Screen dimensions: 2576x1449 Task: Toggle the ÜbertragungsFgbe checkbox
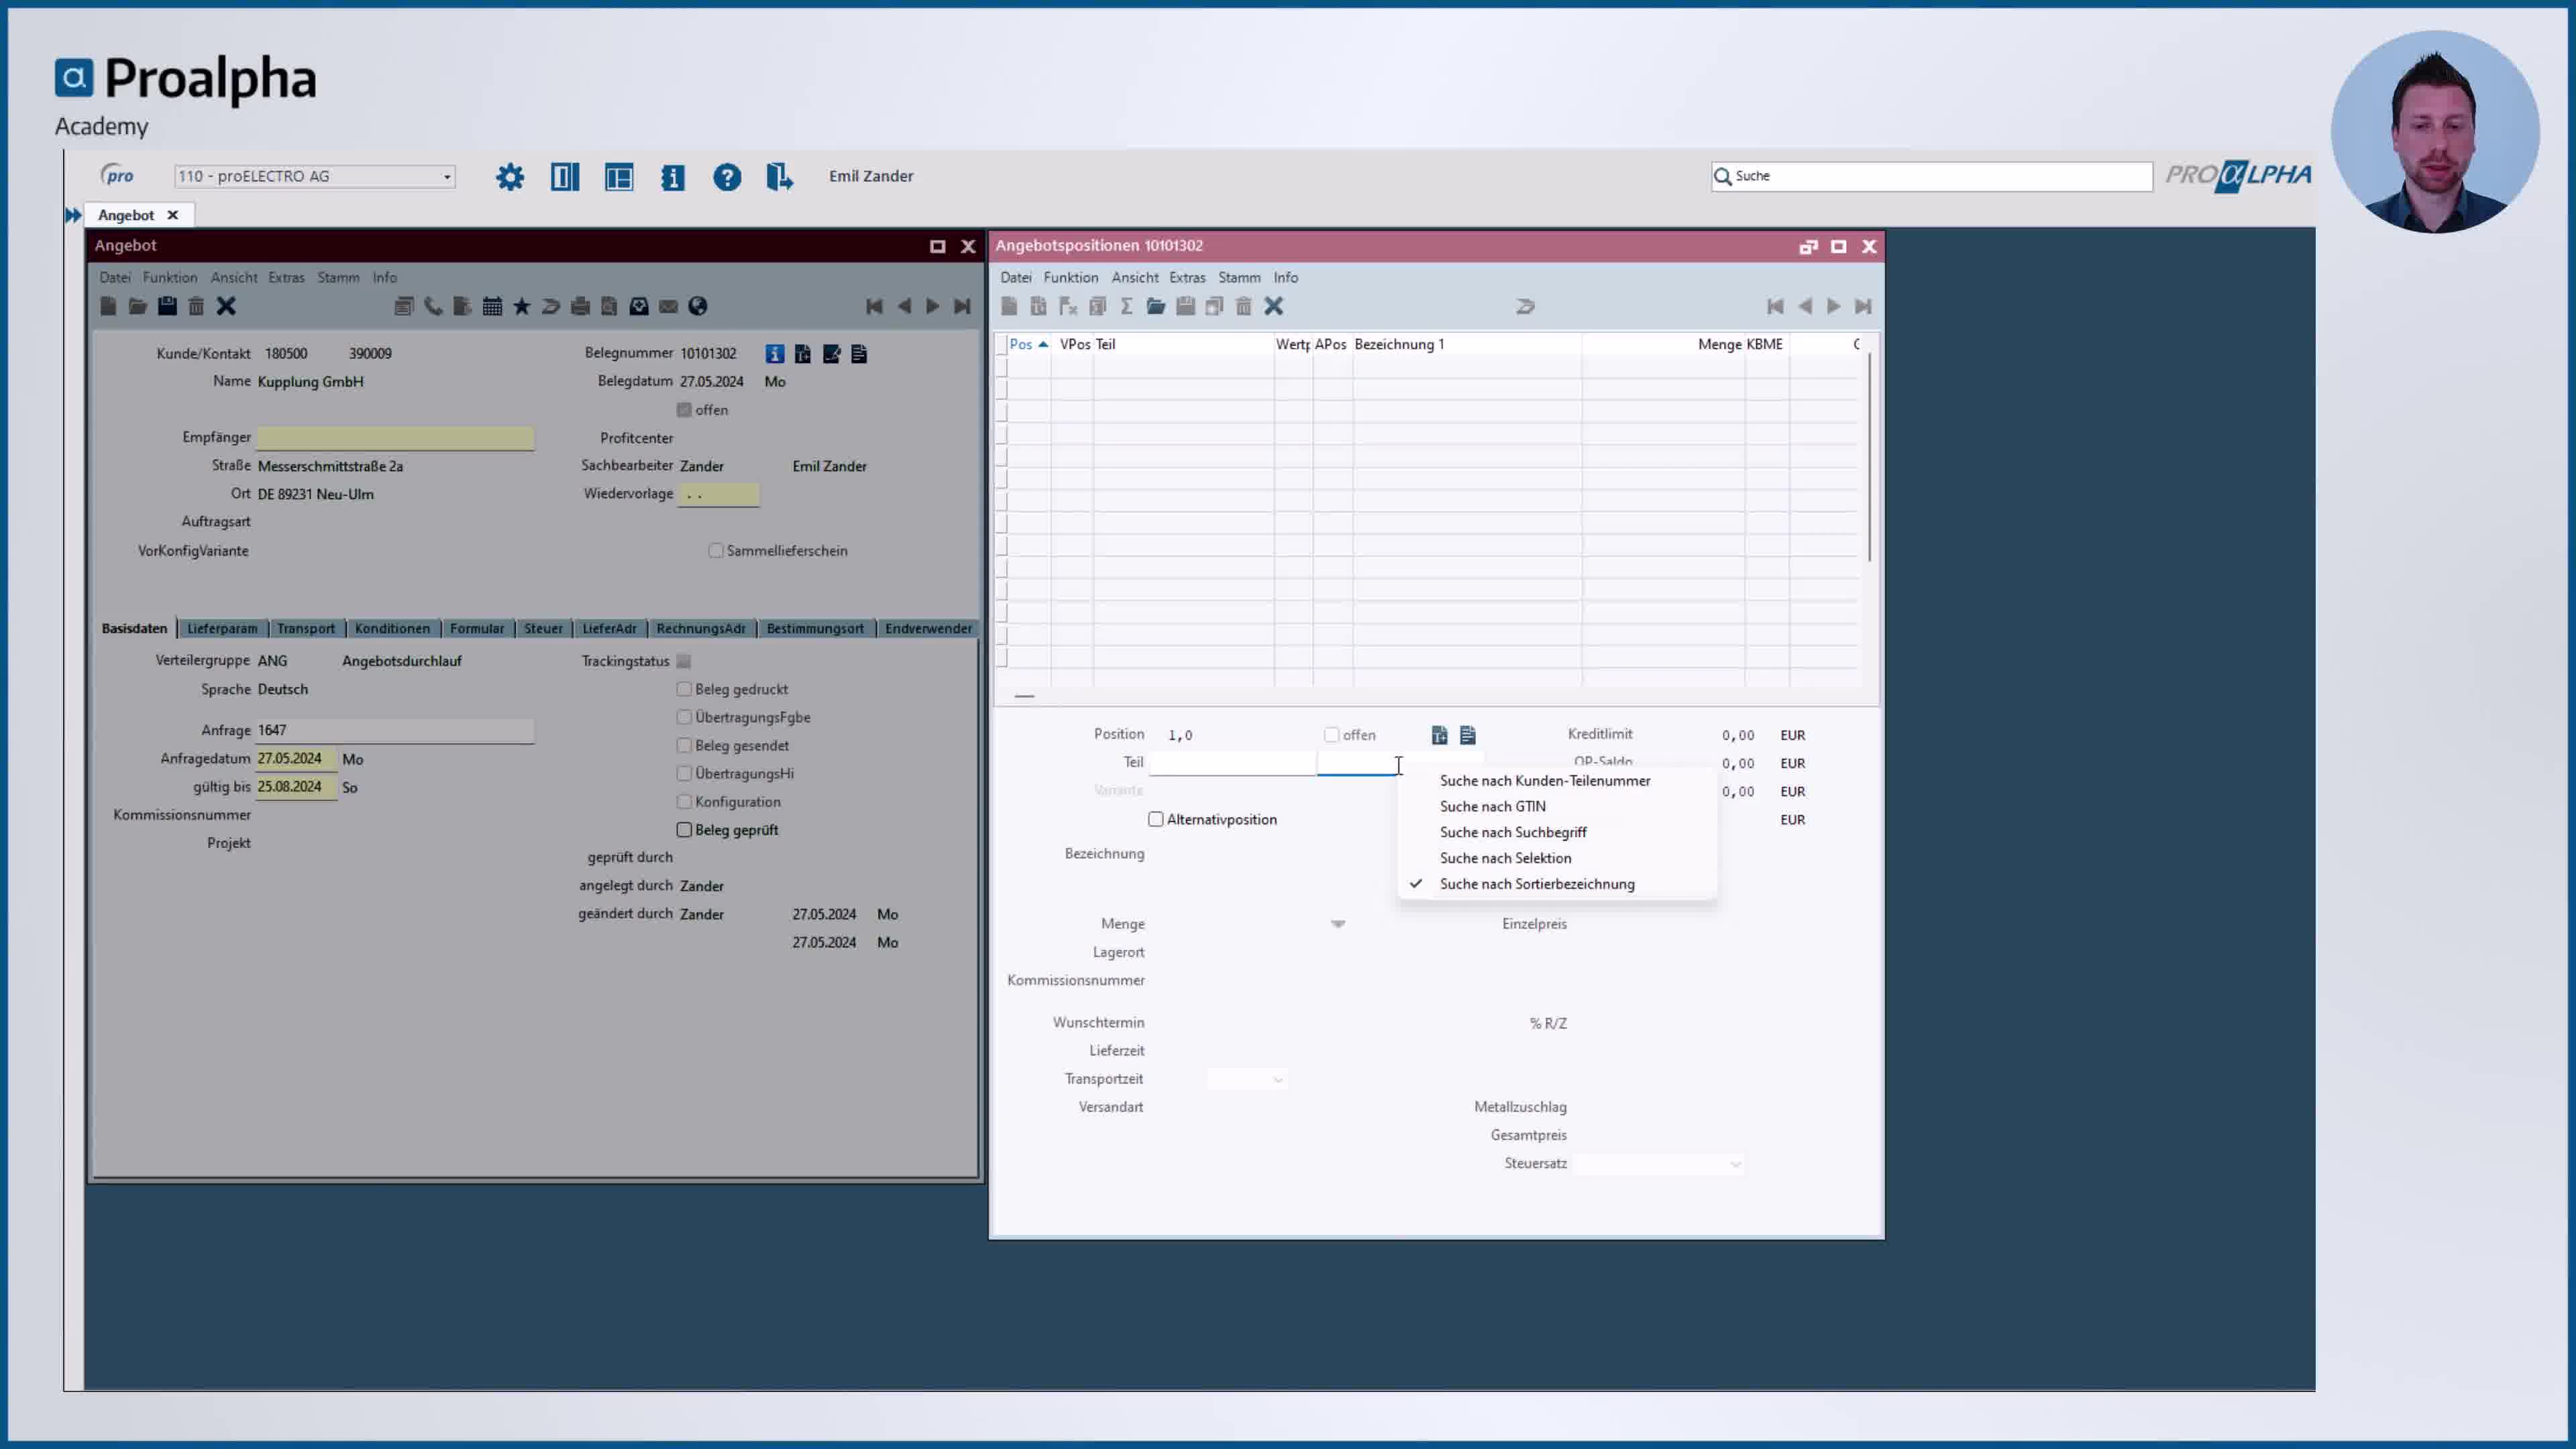(x=684, y=717)
